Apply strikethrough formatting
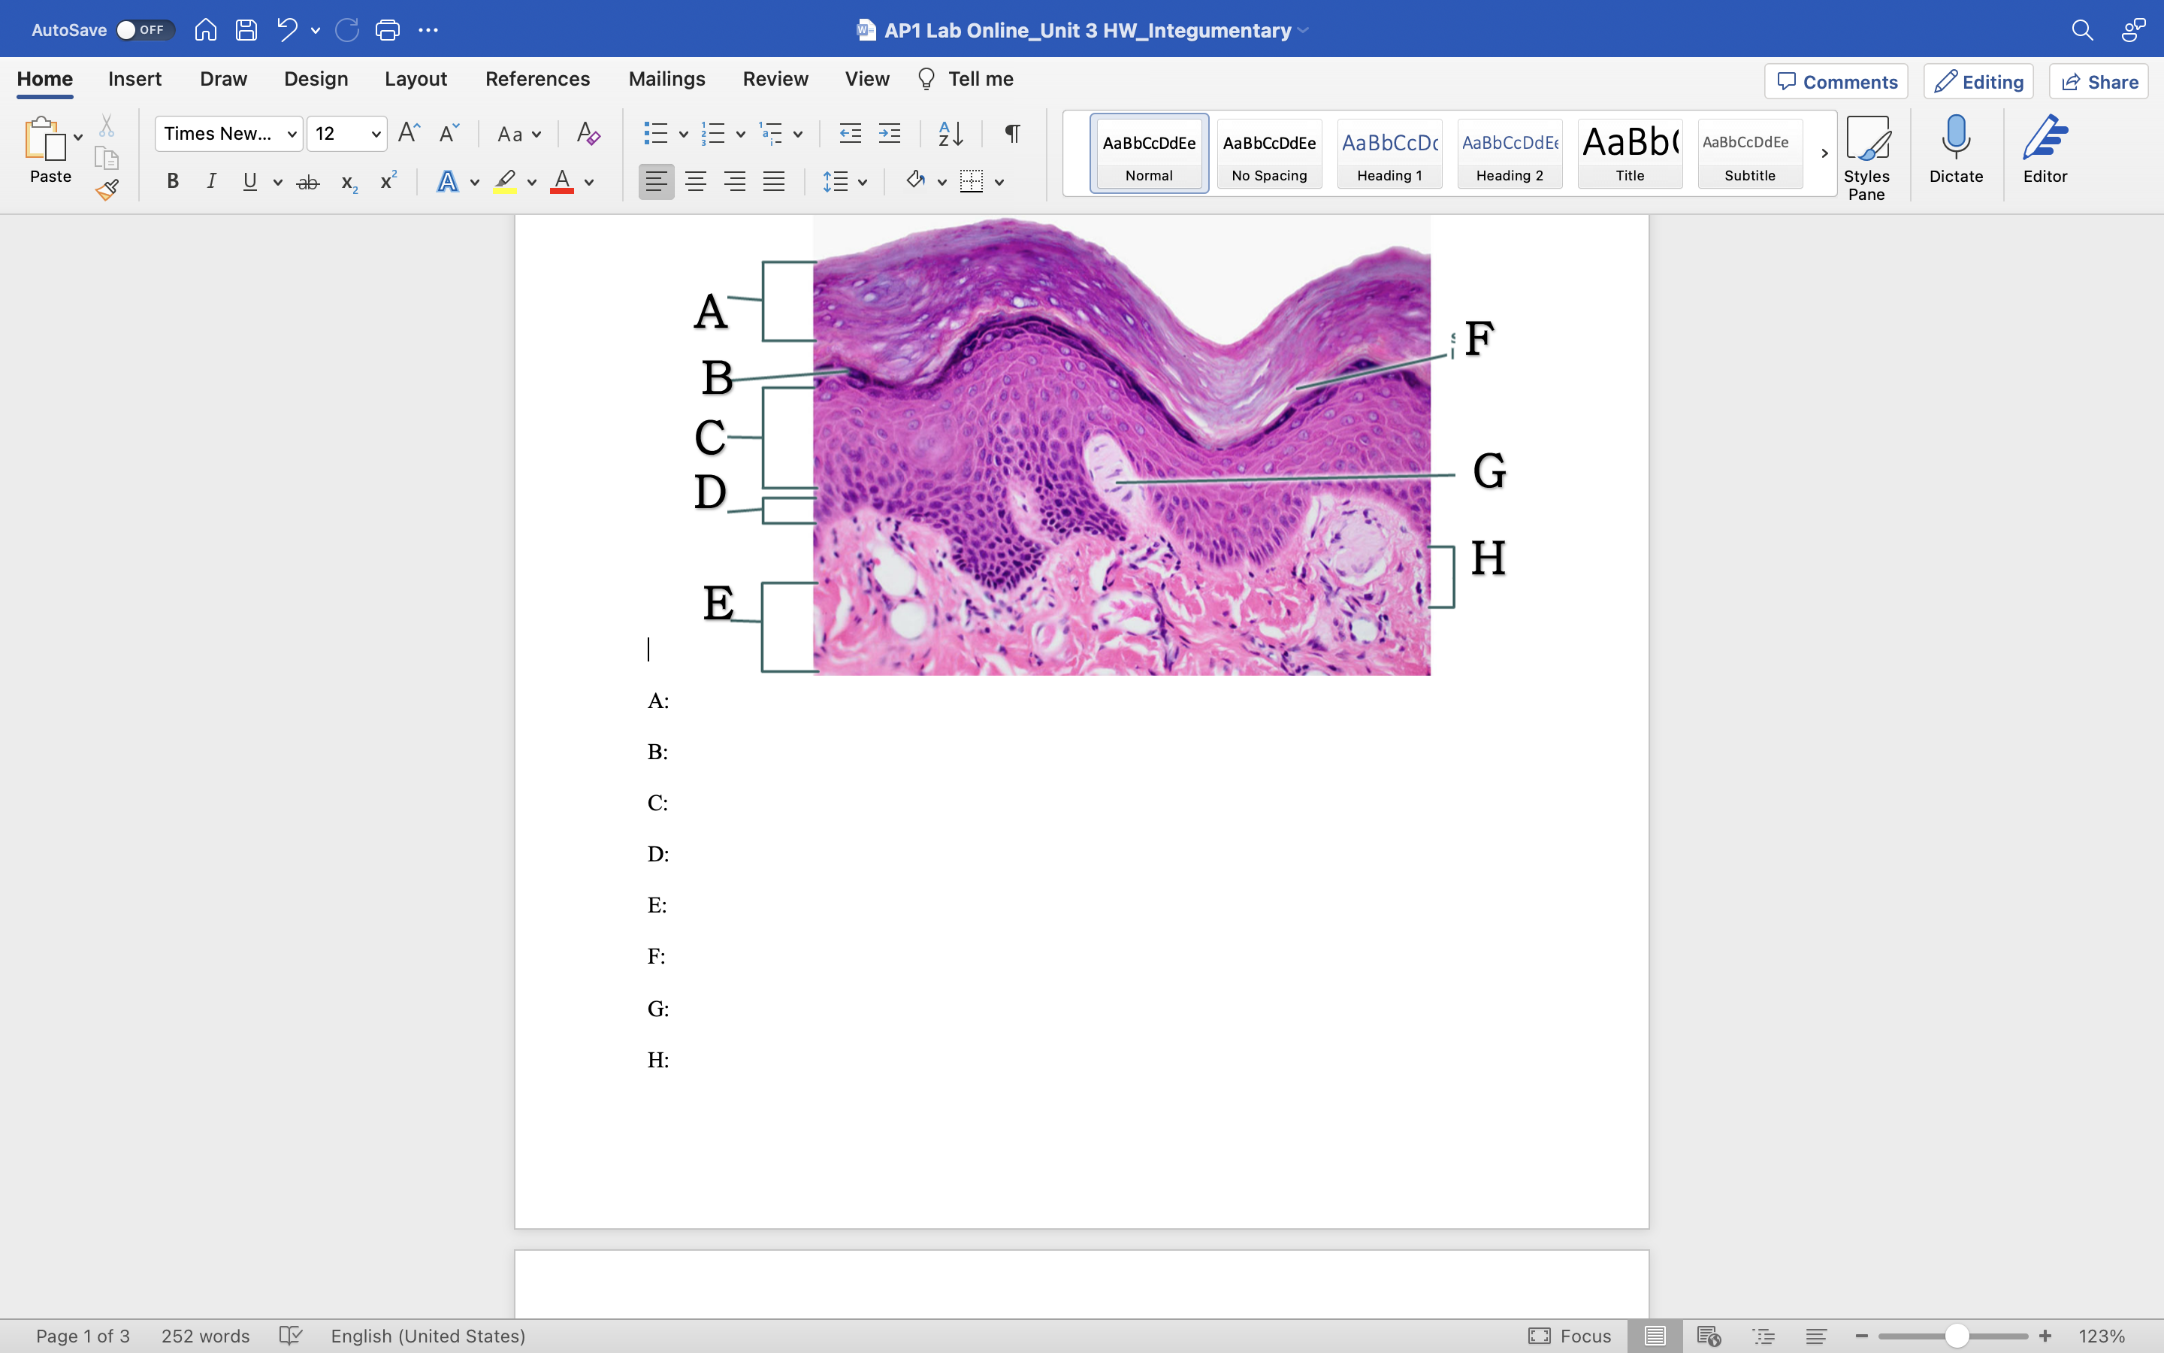 (x=307, y=182)
